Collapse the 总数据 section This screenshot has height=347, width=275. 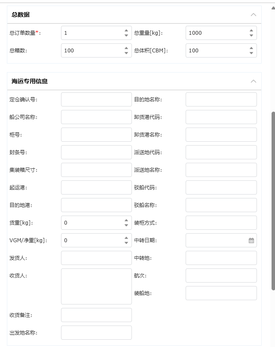(x=253, y=15)
